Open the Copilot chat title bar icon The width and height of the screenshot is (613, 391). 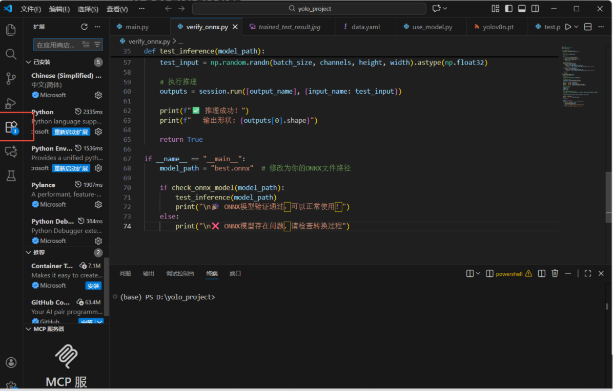click(436, 9)
